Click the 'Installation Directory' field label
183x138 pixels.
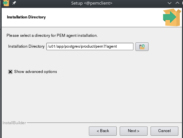pos(26,46)
